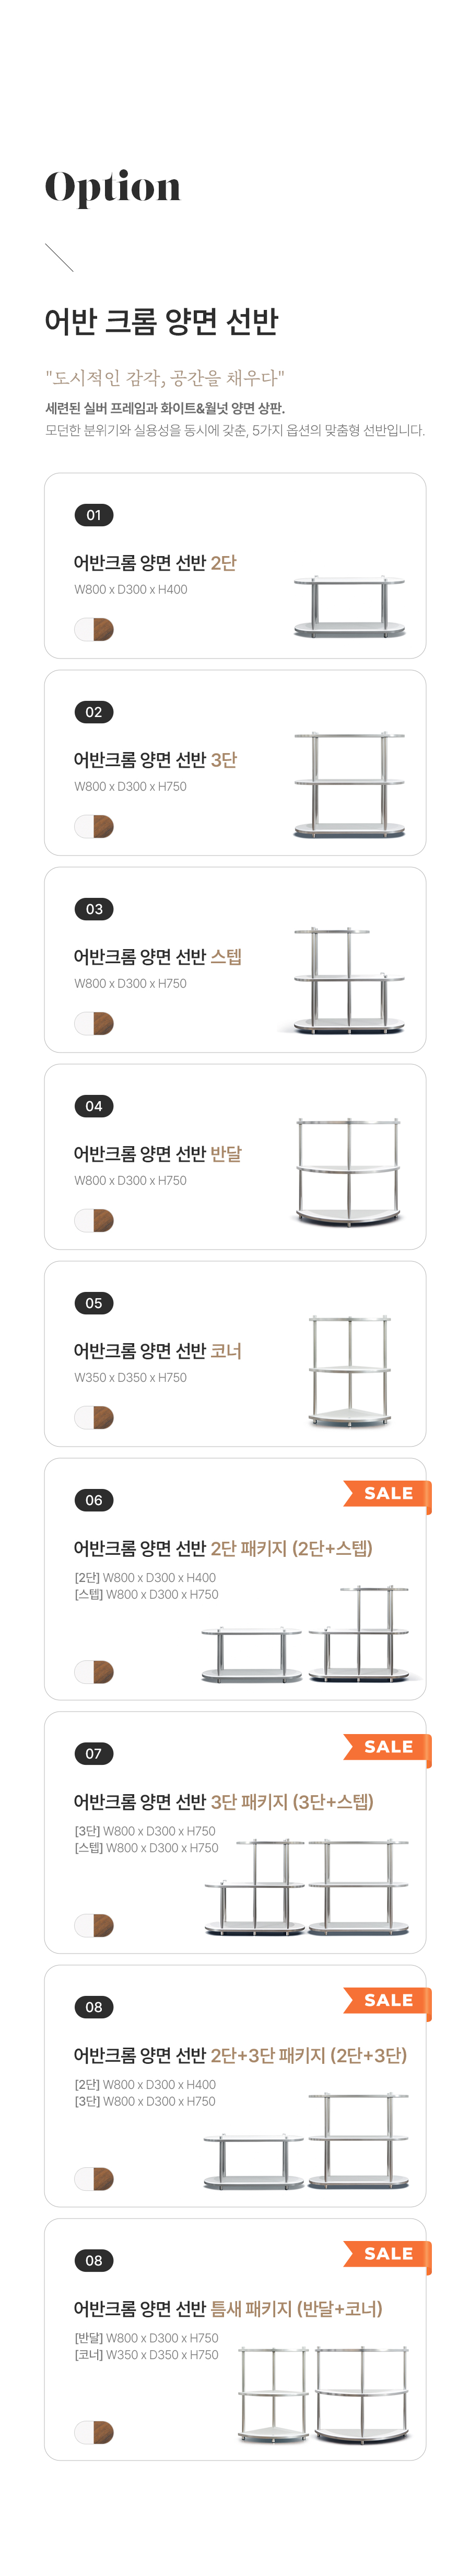Click the 05 number badge
470x2576 pixels.
[x=94, y=1303]
